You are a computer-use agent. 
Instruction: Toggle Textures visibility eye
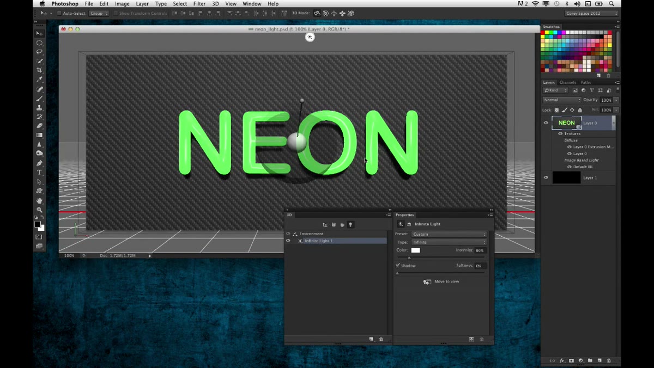click(560, 133)
